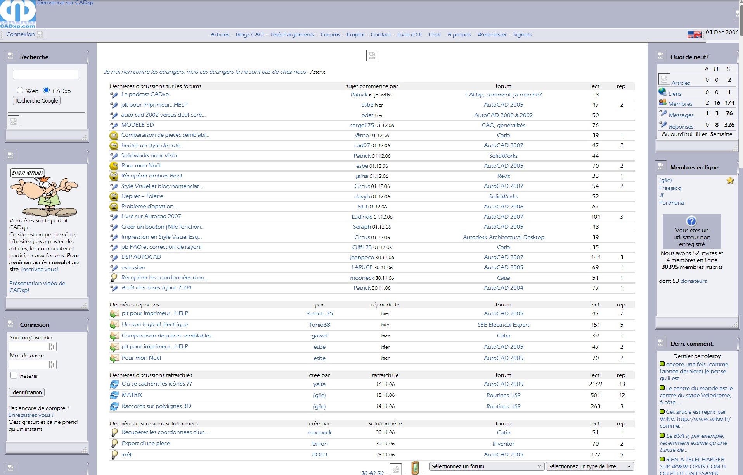This screenshot has width=743, height=475.
Task: Click the Identification login button
Action: tap(26, 392)
